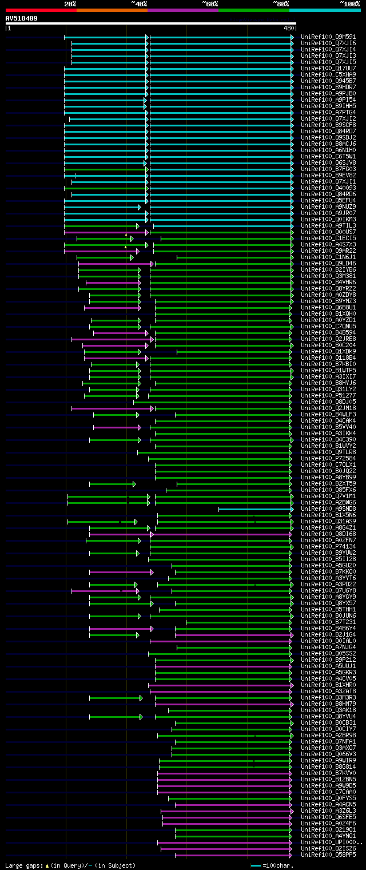Image resolution: width=366 pixels, height=870 pixels.
Task: Click the red ~20% identity legend bar
Action: click(41, 10)
